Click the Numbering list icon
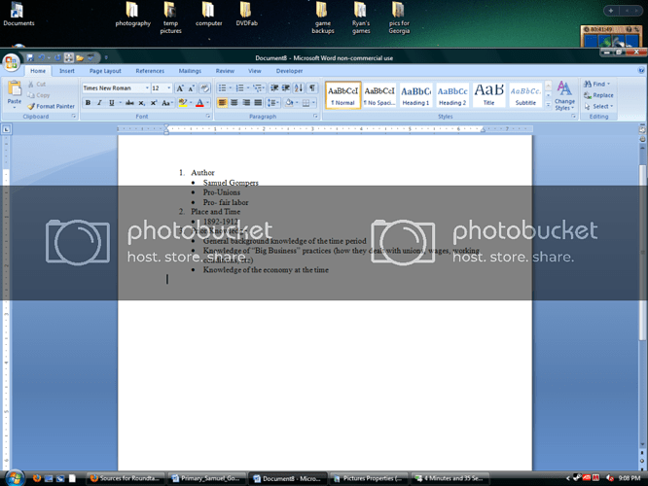The width and height of the screenshot is (648, 486). (x=239, y=88)
